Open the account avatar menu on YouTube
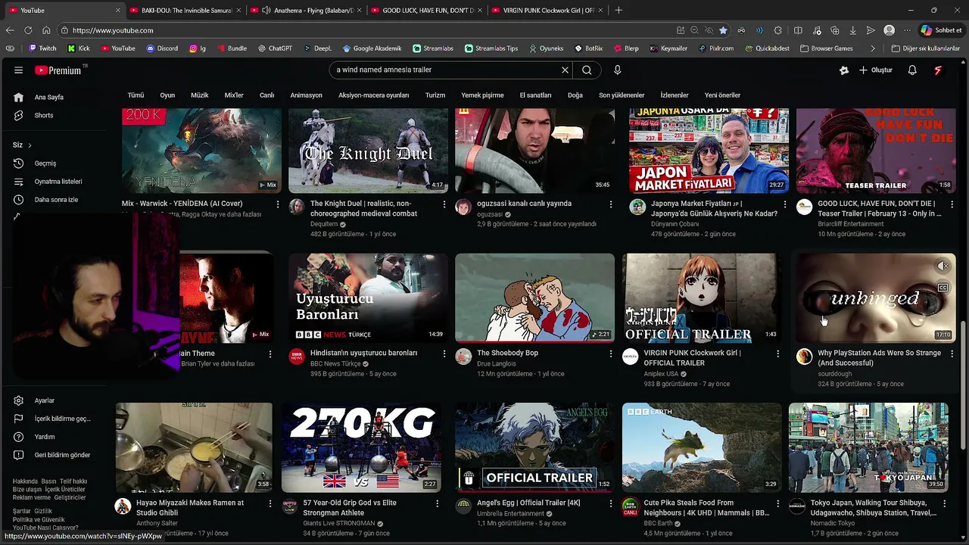This screenshot has width=969, height=545. (x=938, y=70)
